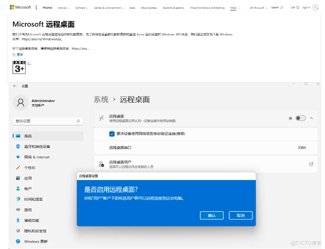The image size is (325, 249).
Task: Collapse the 远程桌面 section chevron
Action: point(311,118)
